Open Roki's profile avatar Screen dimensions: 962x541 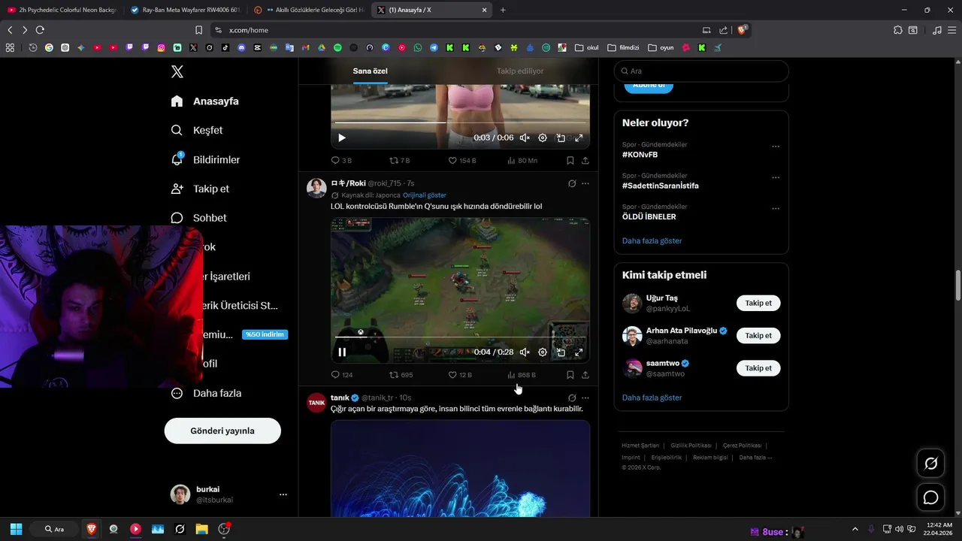point(316,188)
